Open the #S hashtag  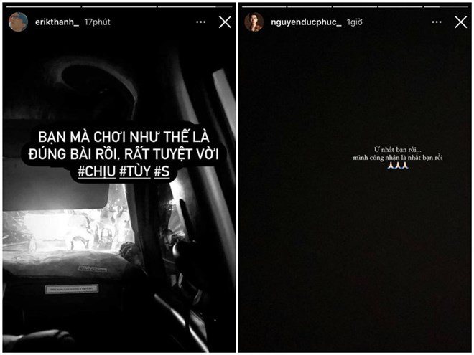[x=162, y=171]
